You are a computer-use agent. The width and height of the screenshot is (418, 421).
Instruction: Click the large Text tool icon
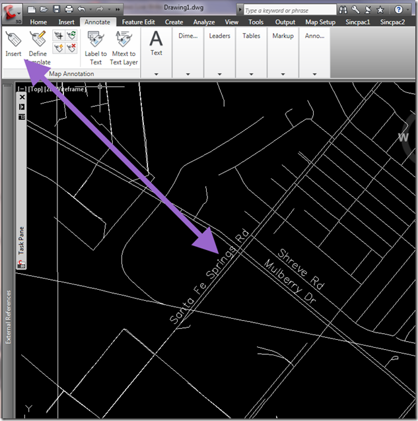tap(157, 38)
